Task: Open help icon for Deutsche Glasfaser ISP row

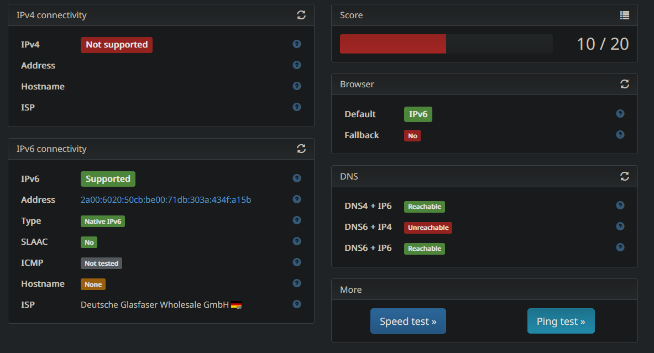Action: (297, 304)
